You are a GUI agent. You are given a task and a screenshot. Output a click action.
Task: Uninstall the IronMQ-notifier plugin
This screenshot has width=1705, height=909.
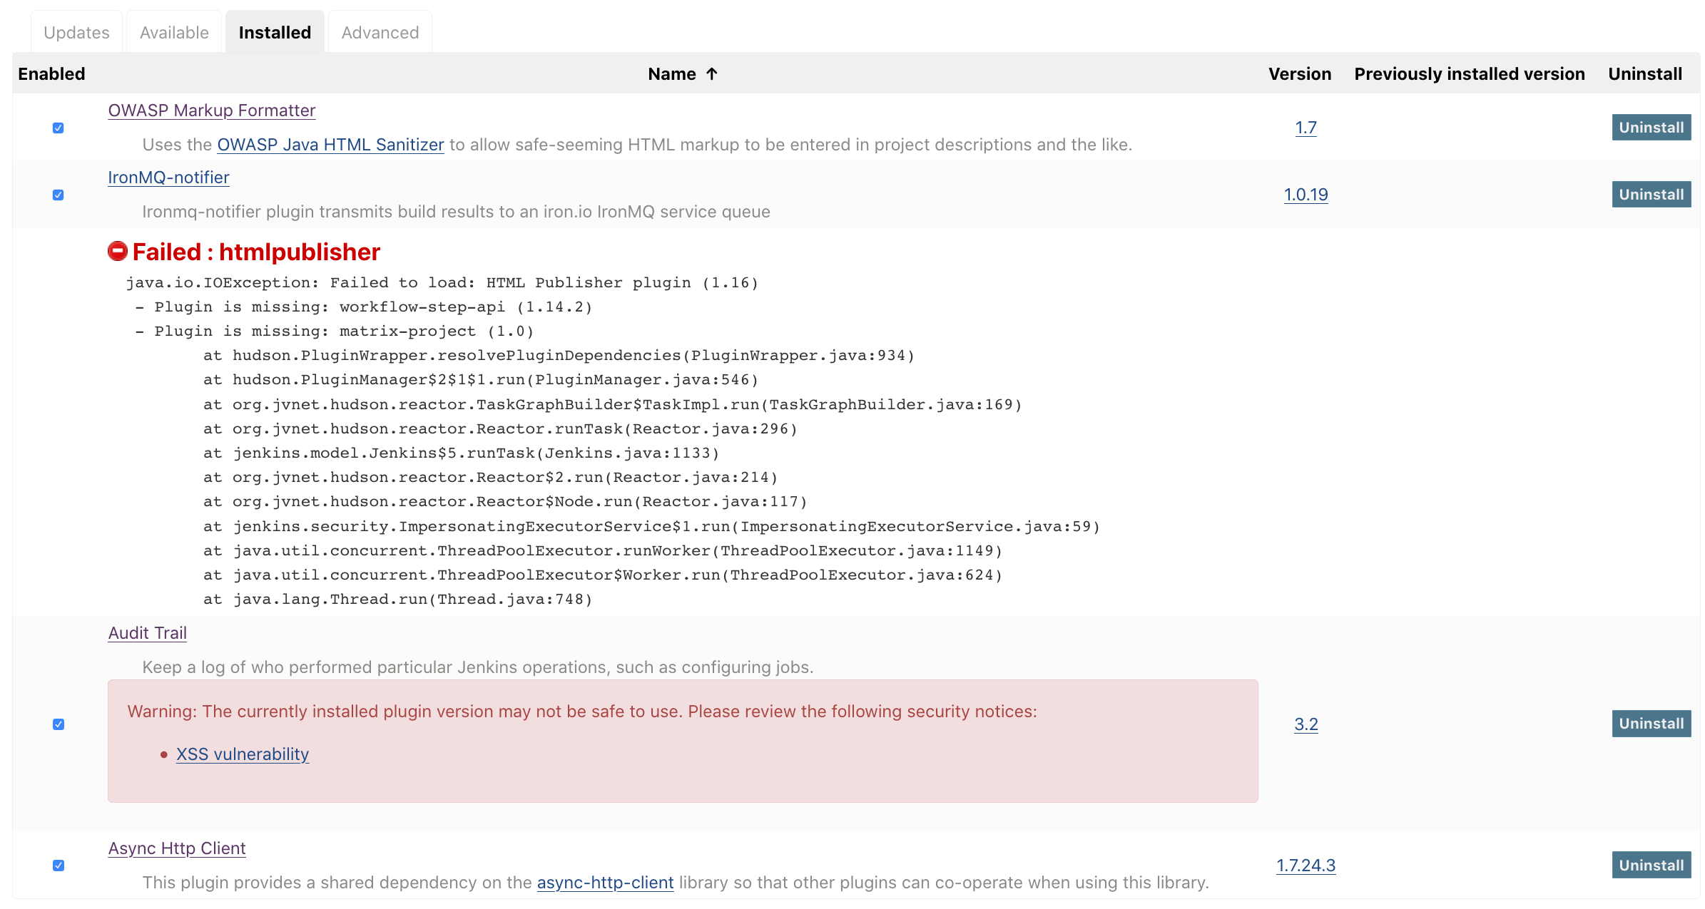(x=1651, y=195)
